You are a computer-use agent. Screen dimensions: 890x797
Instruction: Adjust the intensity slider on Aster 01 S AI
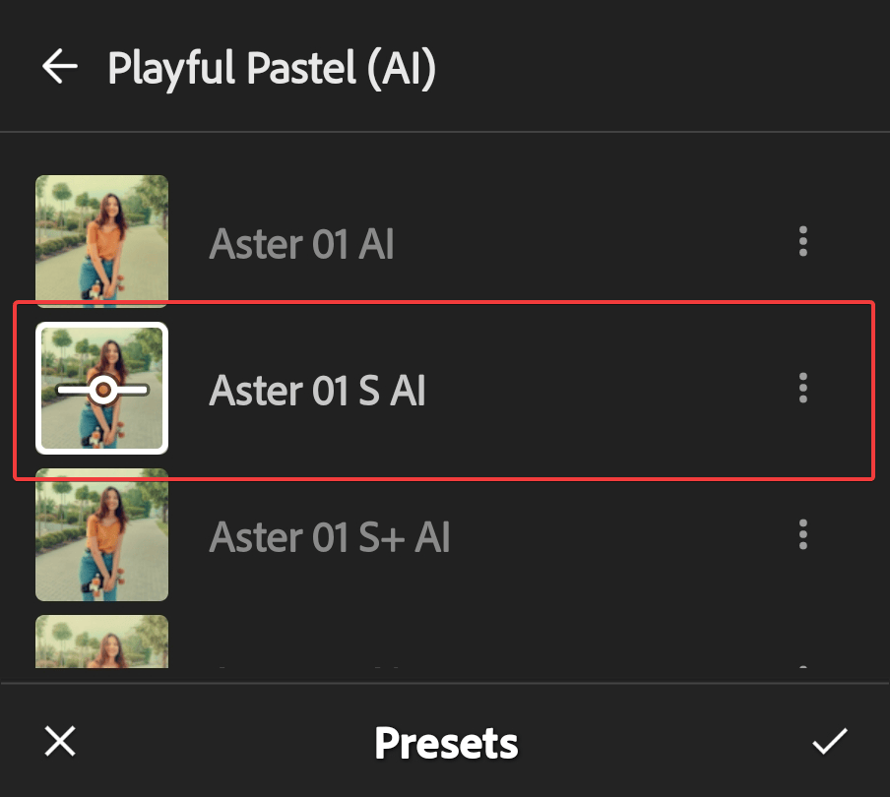(102, 390)
